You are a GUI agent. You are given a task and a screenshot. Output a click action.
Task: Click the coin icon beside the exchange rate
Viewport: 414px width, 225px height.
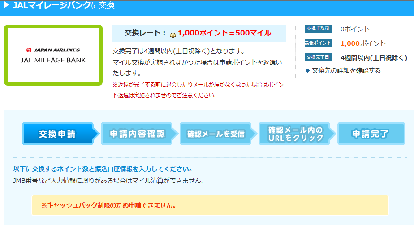[x=173, y=35]
